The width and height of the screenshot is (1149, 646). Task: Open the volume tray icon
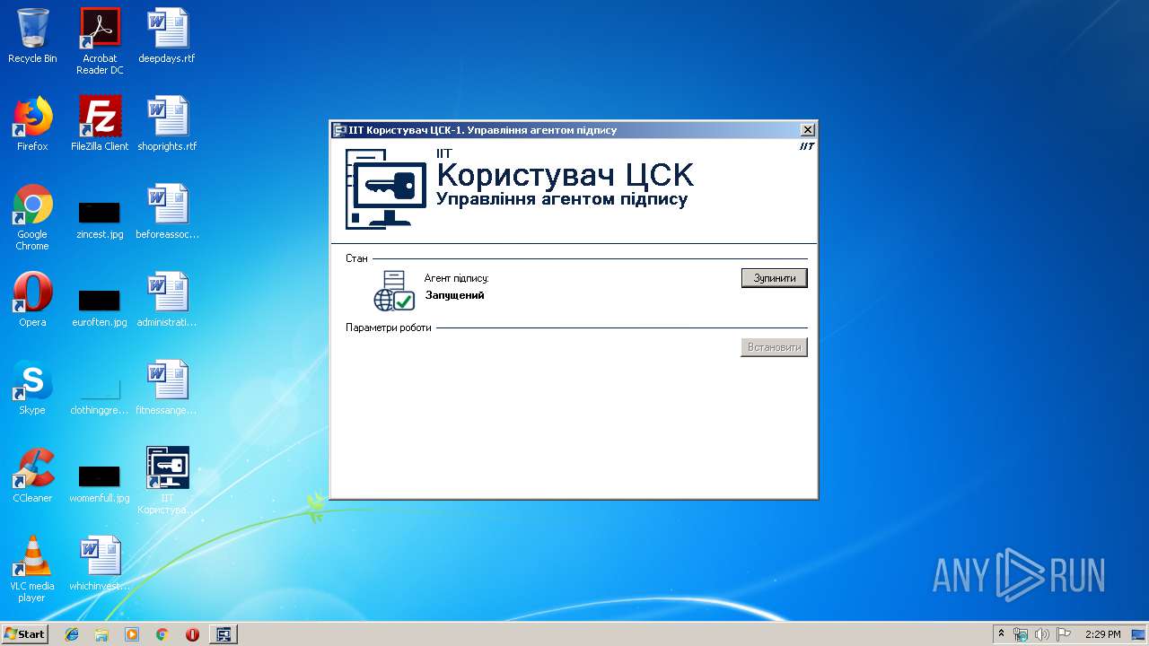[x=1042, y=634]
